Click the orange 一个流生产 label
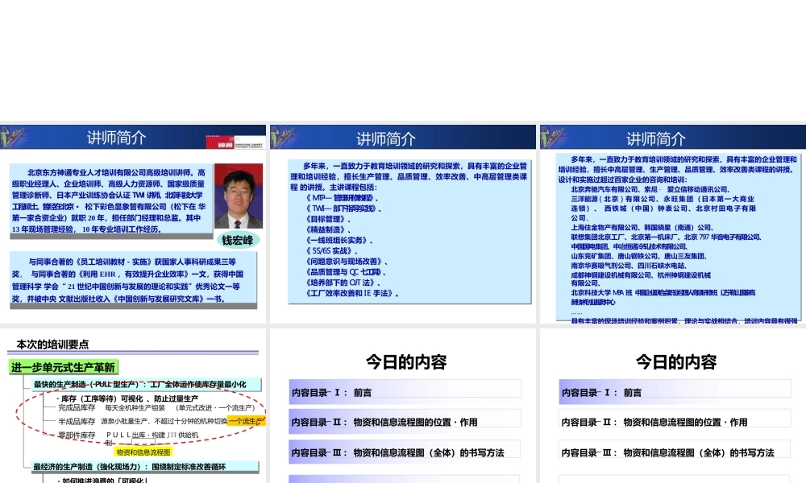806x483 pixels. [x=246, y=421]
